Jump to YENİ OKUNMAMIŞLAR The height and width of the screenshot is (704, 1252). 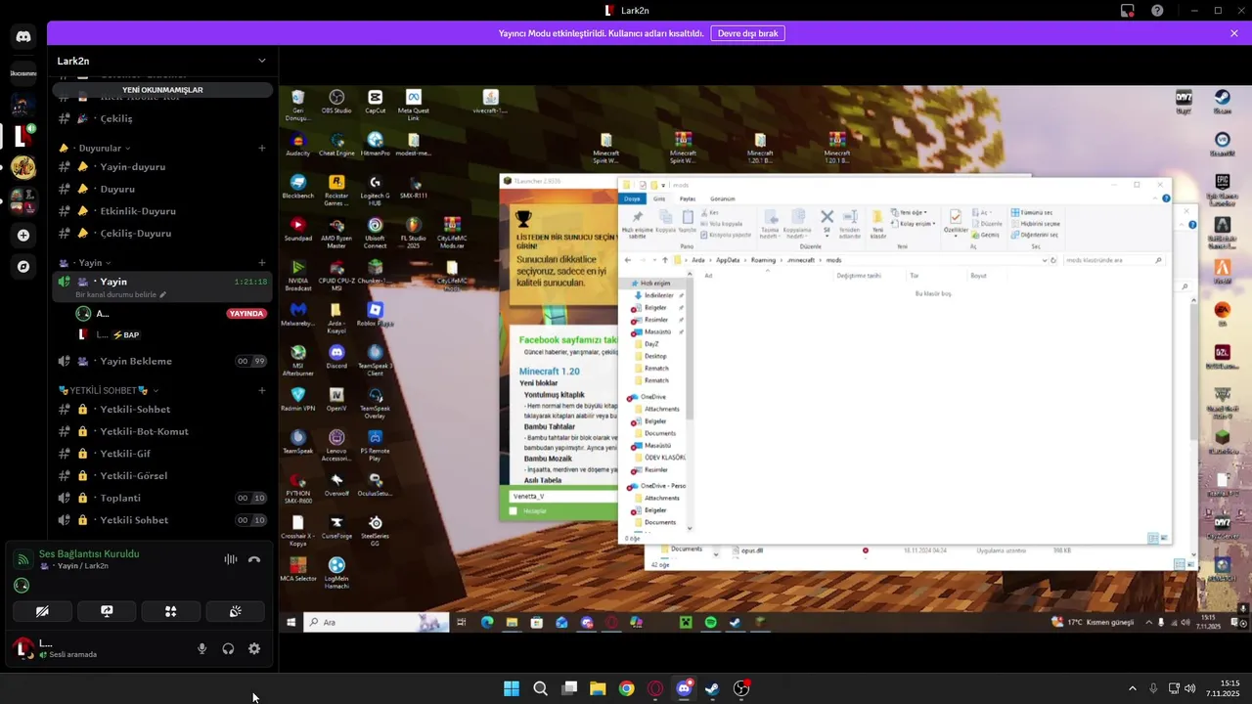[162, 90]
